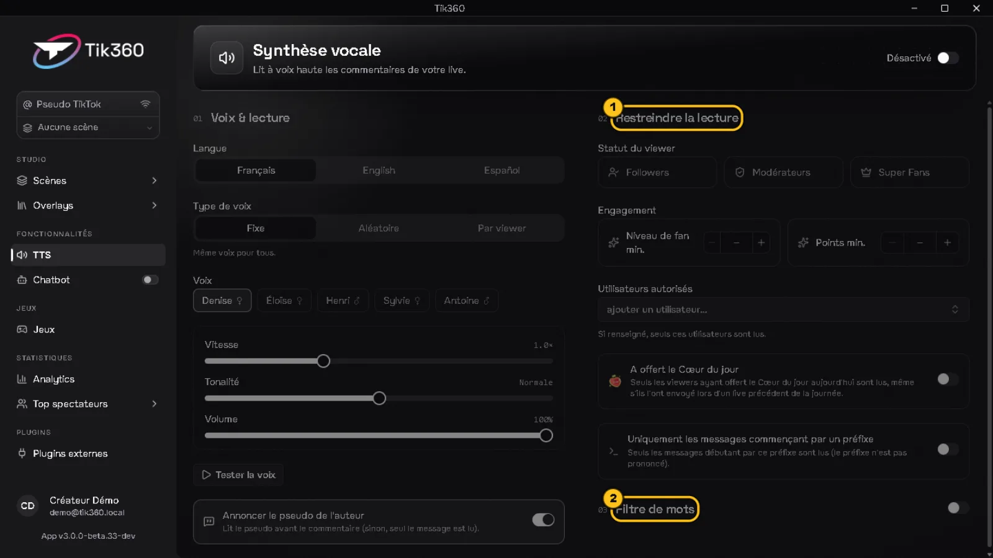993x558 pixels.
Task: Click the Top spectateurs people icon
Action: coord(22,404)
